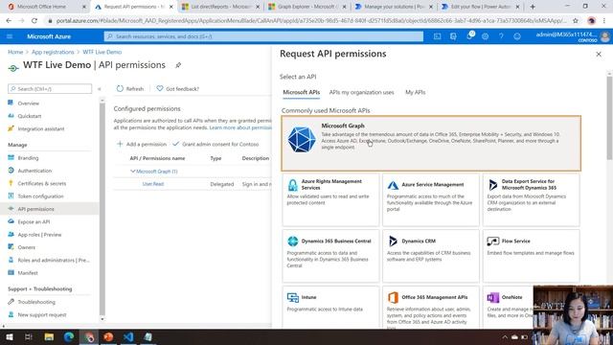
Task: Switch to the Microsoft APIs tab
Action: pyautogui.click(x=301, y=92)
